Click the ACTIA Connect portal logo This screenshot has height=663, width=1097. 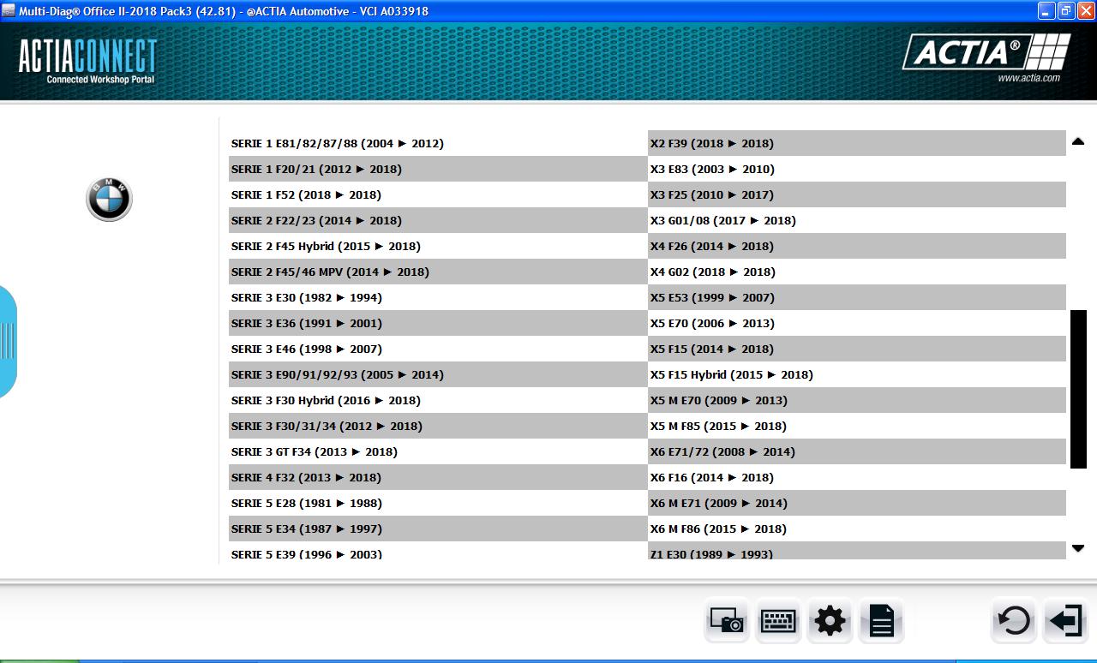[x=87, y=61]
